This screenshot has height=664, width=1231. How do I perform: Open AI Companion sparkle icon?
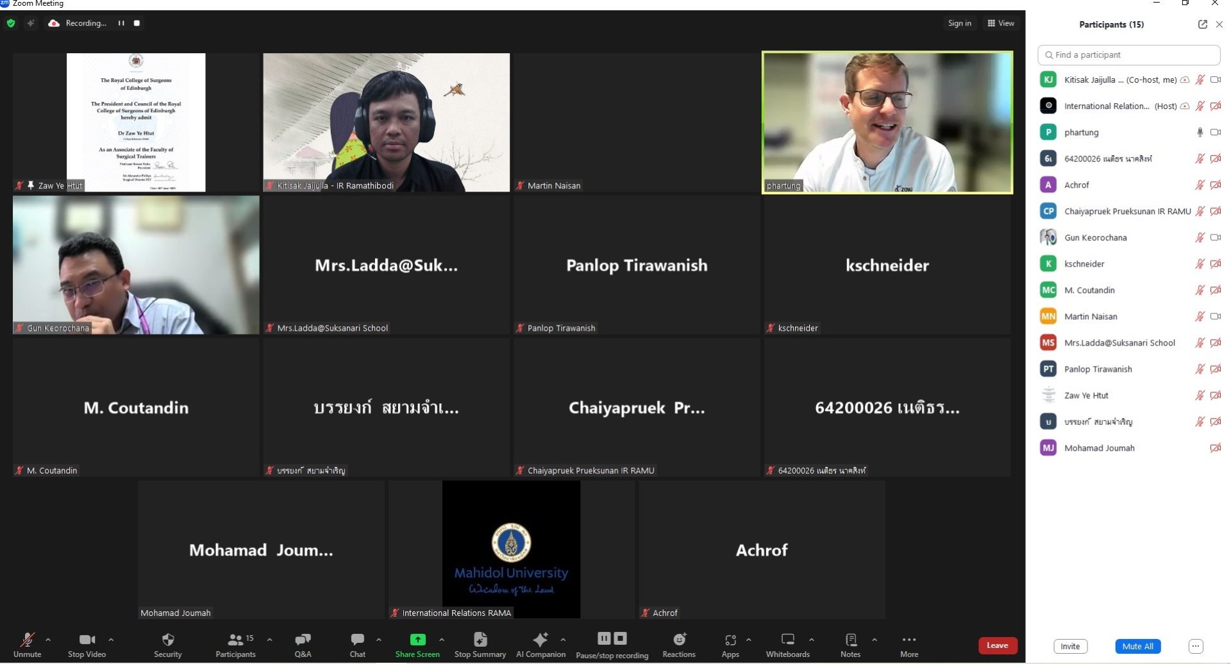point(540,640)
